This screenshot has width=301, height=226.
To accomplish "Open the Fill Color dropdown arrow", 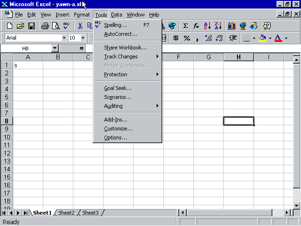I will click(x=270, y=38).
